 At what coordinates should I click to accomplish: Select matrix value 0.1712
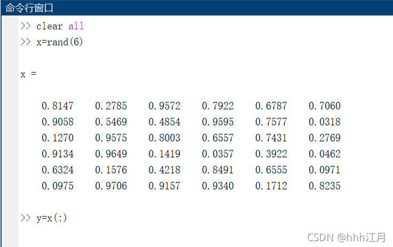(x=271, y=186)
